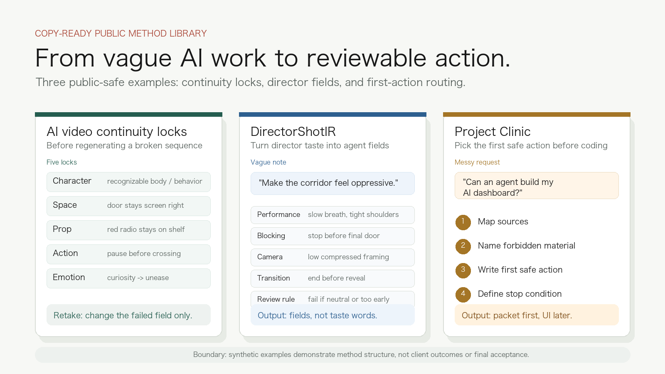Click 'pause before crossing' text
This screenshot has height=374, width=665.
click(x=144, y=254)
